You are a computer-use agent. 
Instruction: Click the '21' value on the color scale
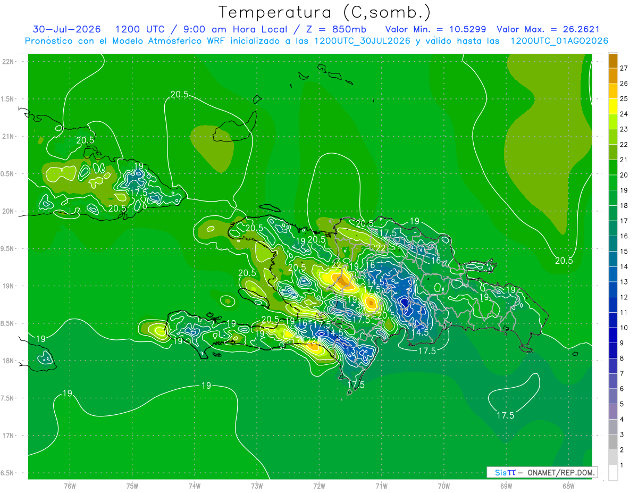624,160
